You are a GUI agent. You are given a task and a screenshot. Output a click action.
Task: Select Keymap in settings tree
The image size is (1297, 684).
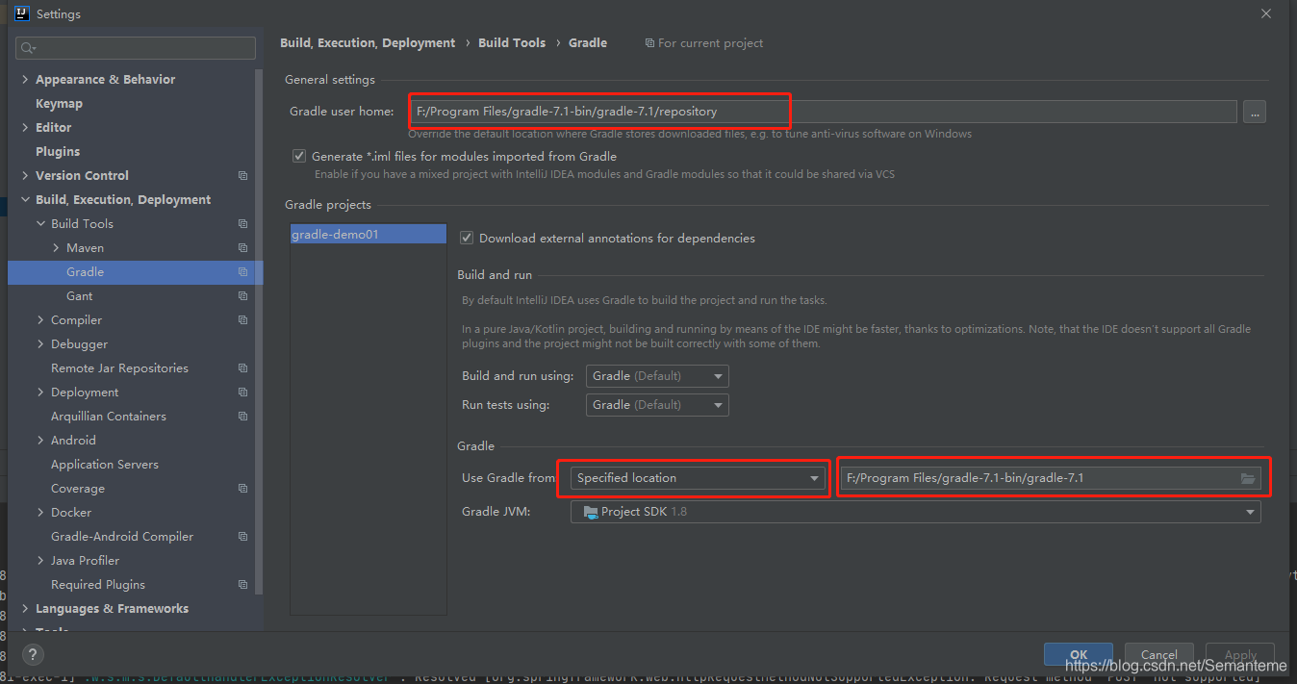(x=59, y=104)
